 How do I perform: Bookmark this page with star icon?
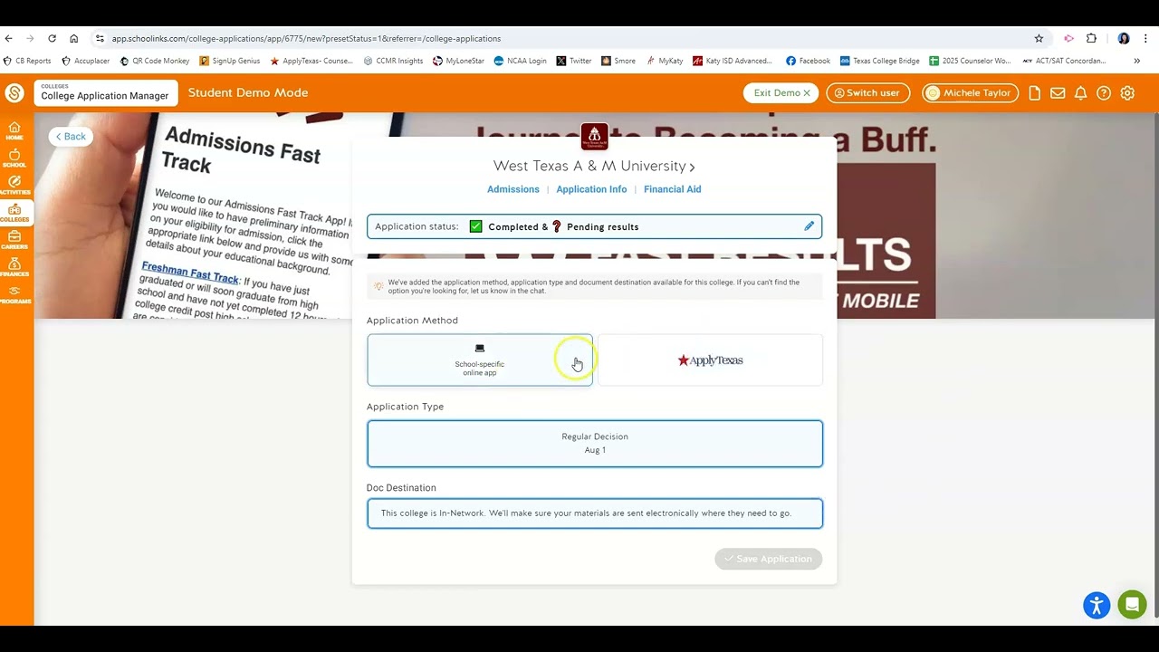[1039, 38]
